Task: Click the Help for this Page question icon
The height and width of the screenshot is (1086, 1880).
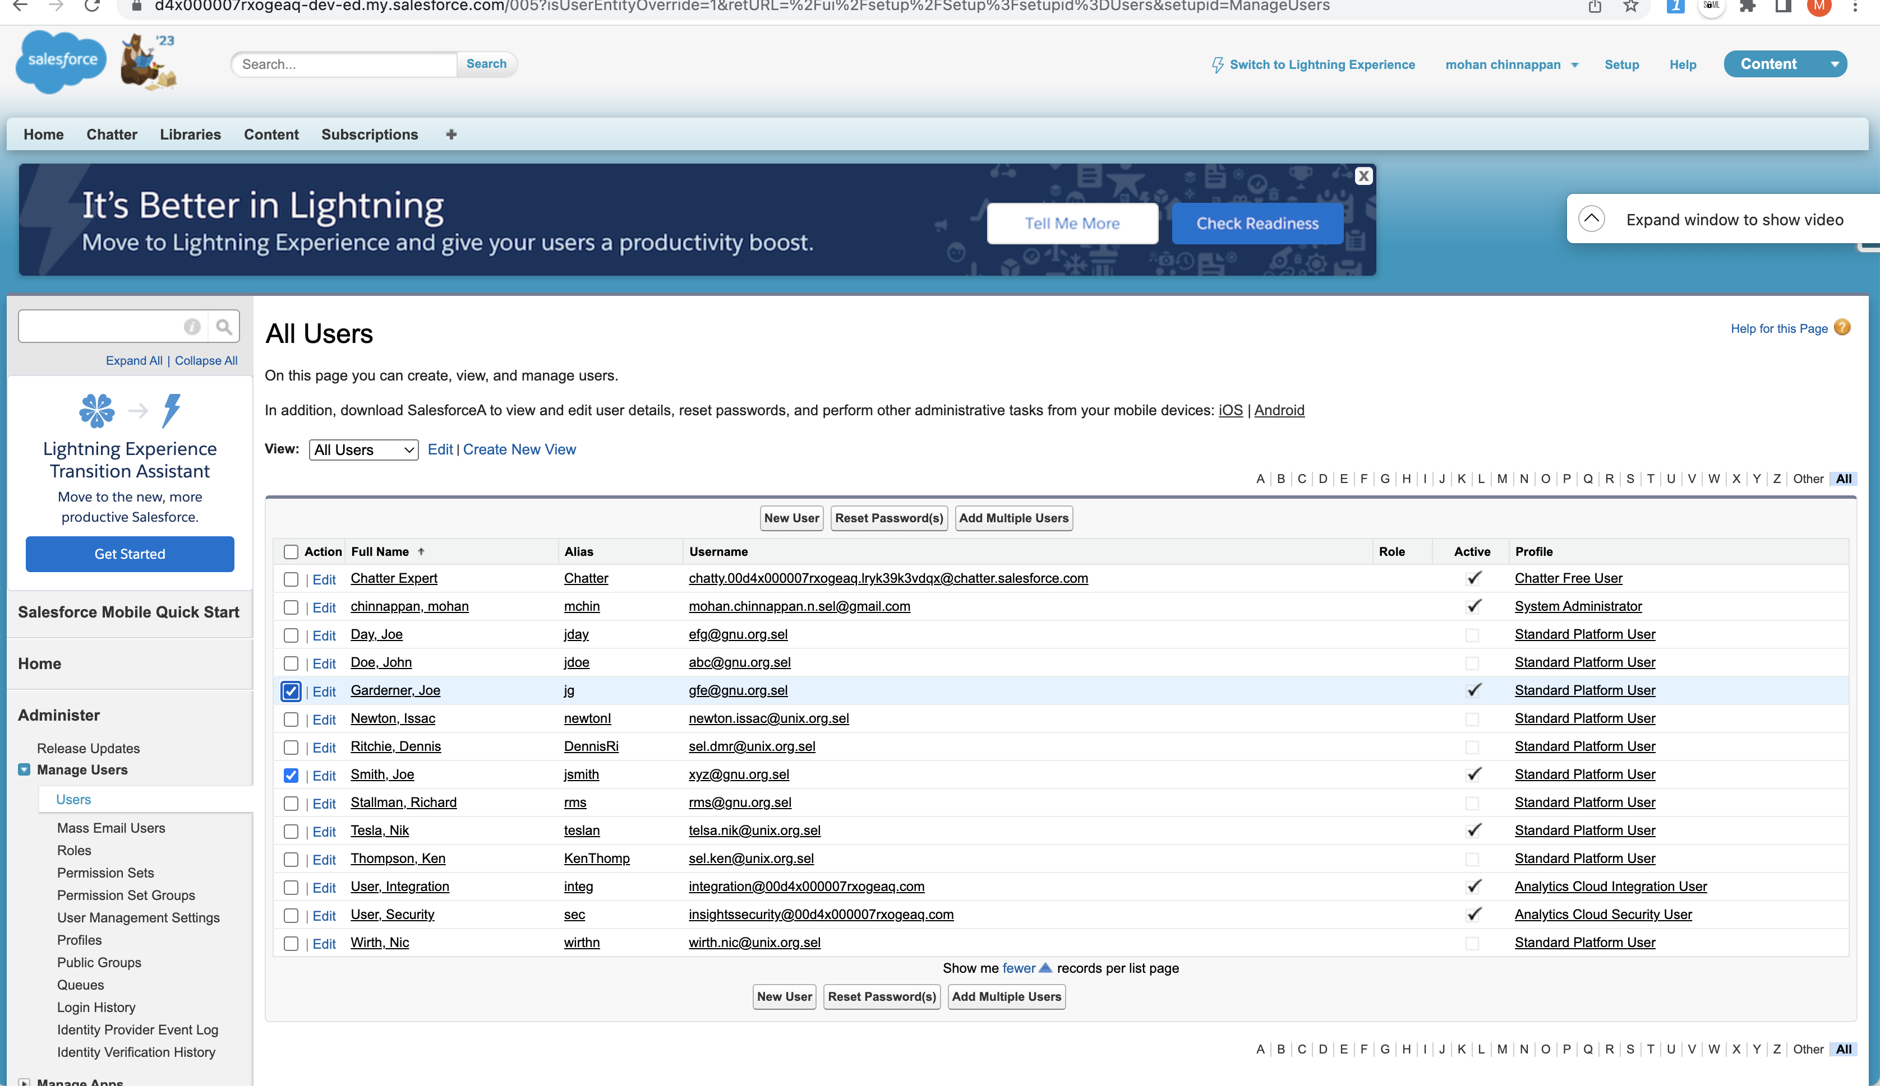Action: [x=1842, y=327]
